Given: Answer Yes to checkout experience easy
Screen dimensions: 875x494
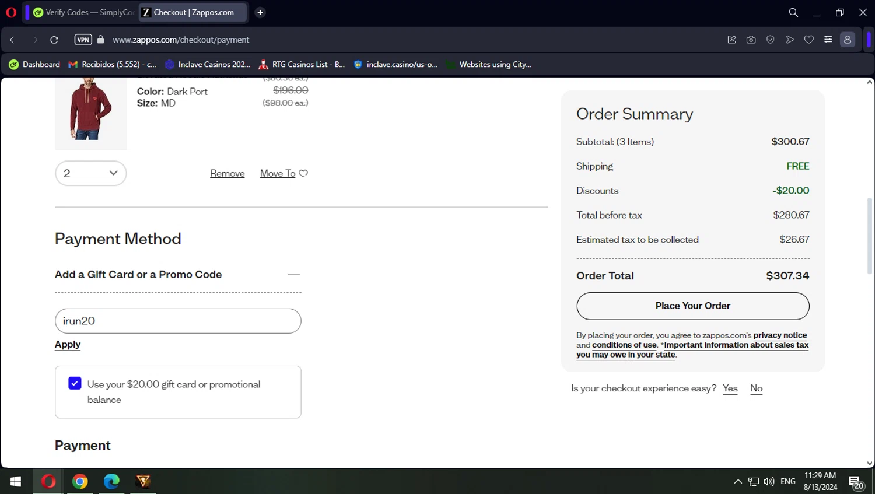Looking at the screenshot, I should point(730,388).
